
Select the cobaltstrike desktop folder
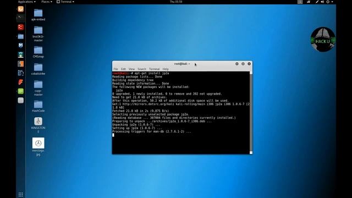point(38,69)
